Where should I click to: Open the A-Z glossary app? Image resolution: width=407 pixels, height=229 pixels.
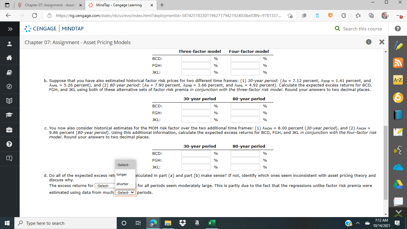pyautogui.click(x=398, y=80)
